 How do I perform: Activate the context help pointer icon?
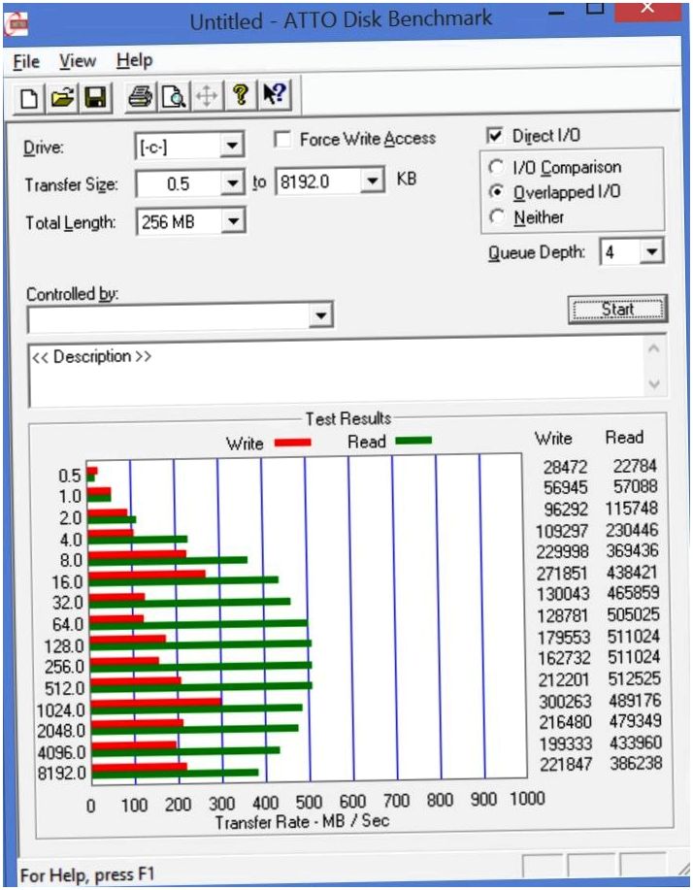point(275,94)
